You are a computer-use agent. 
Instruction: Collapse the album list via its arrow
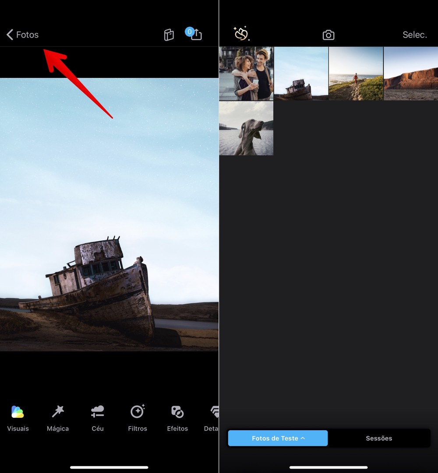coord(303,438)
